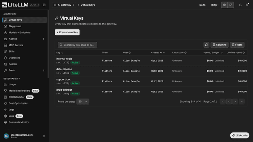Go to next page arrow

pyautogui.click(x=235, y=102)
